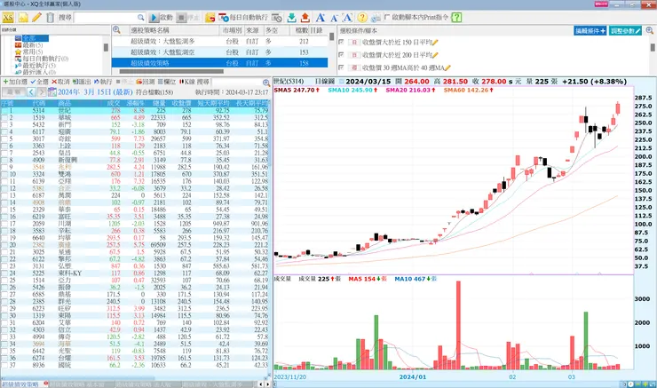This screenshot has height=388, width=657.
Task: Select stock row 6223 旺矽
Action: 134,308
